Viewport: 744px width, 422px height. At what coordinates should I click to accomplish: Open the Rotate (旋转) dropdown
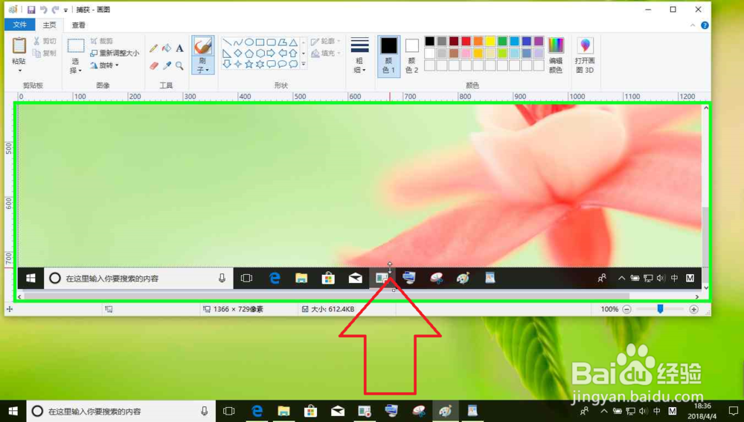pyautogui.click(x=104, y=65)
